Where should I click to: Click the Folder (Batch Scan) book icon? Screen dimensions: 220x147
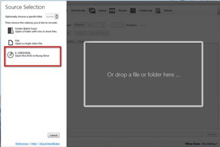pos(11,30)
